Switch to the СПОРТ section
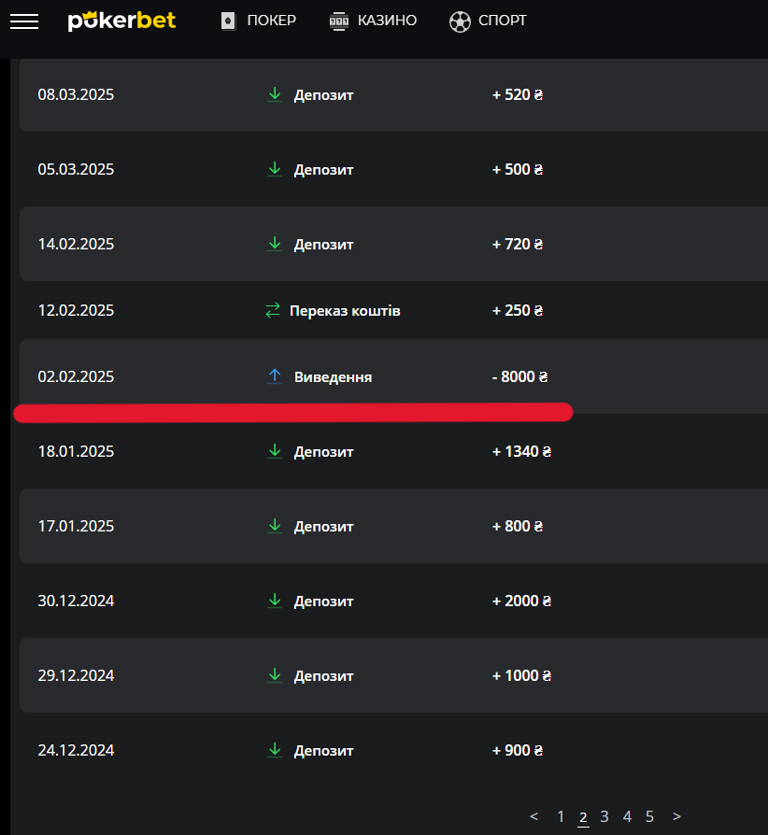 click(x=502, y=21)
